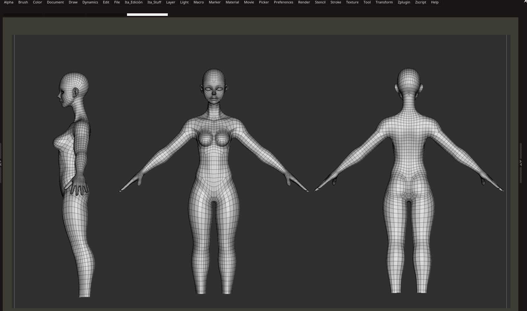Open the Brush menu

click(x=23, y=2)
